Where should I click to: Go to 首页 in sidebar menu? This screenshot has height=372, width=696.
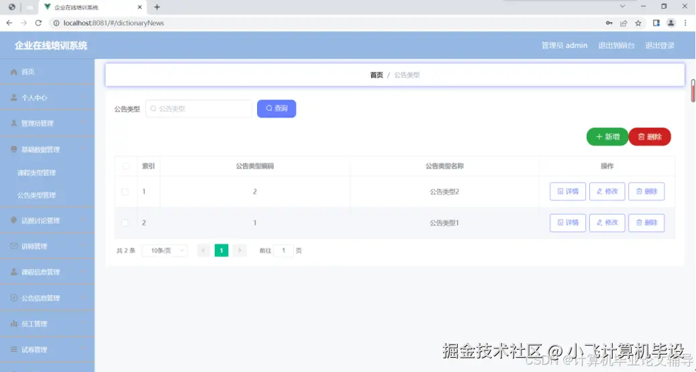47,71
